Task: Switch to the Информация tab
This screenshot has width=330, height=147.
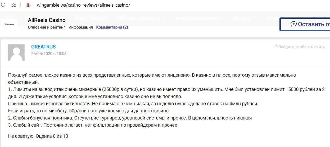Action: (81, 27)
